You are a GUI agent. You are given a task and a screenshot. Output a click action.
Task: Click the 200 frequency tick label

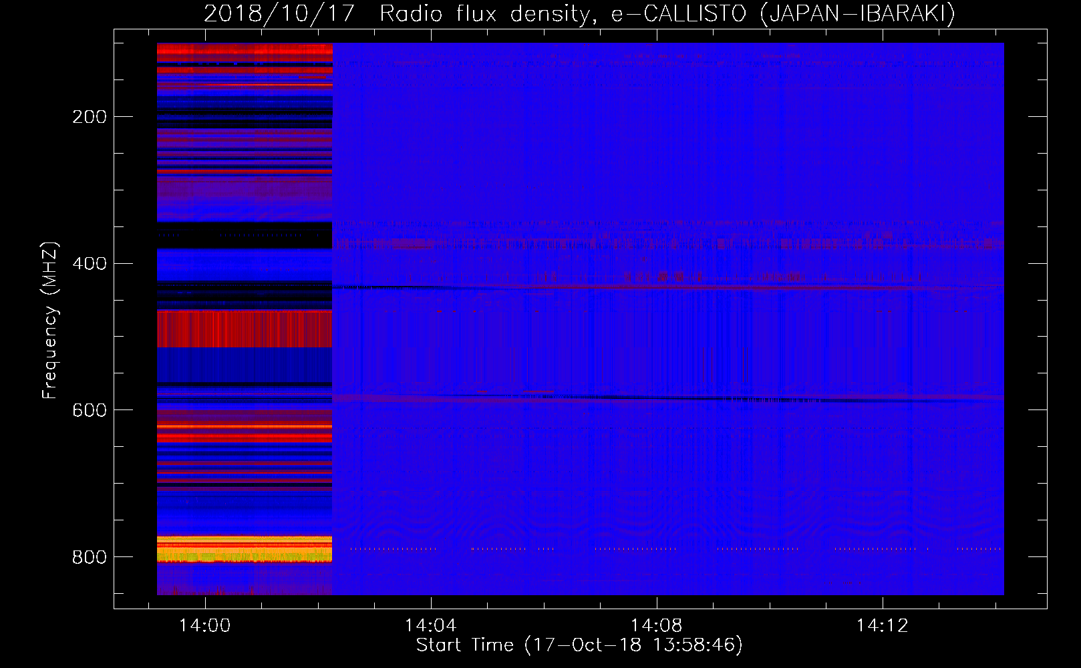90,117
